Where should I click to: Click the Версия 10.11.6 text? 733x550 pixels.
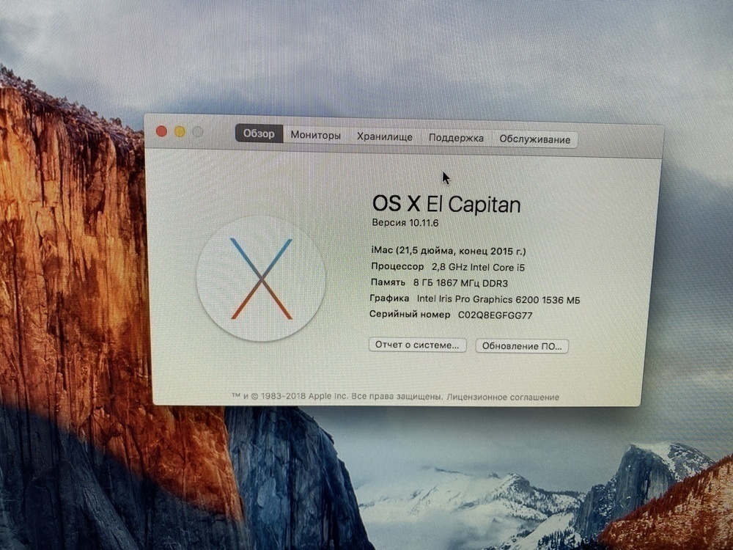(405, 223)
